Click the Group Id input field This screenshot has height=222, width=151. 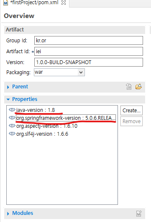(x=89, y=41)
